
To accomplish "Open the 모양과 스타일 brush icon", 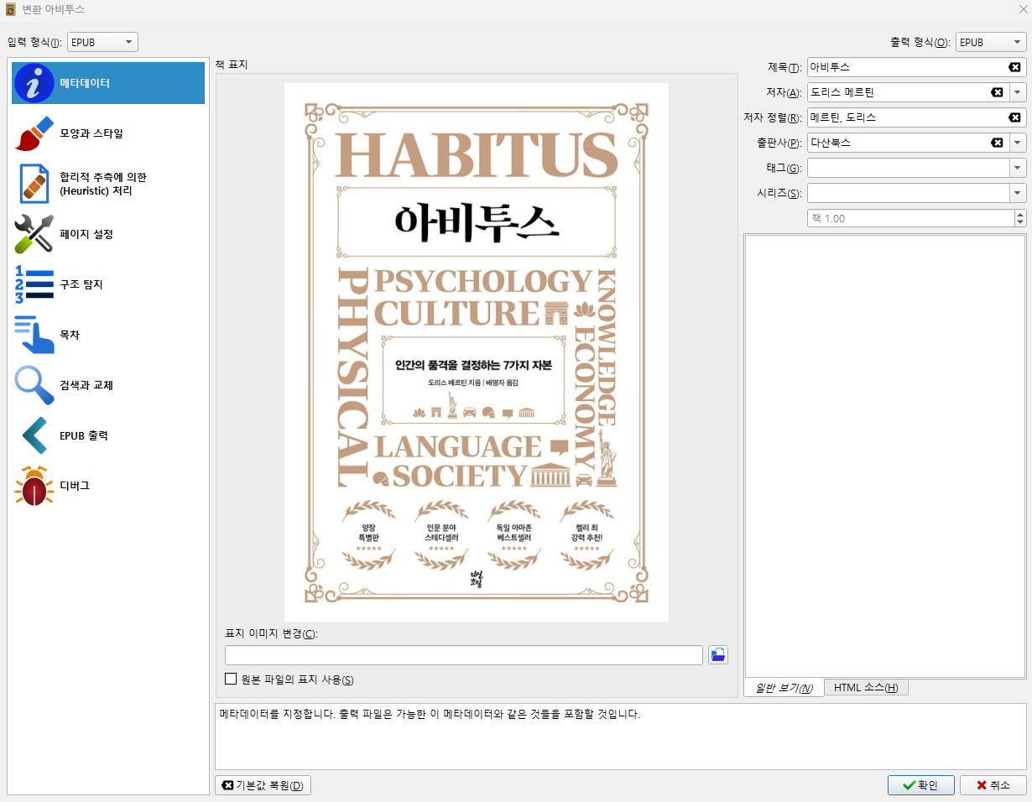I will pyautogui.click(x=35, y=133).
